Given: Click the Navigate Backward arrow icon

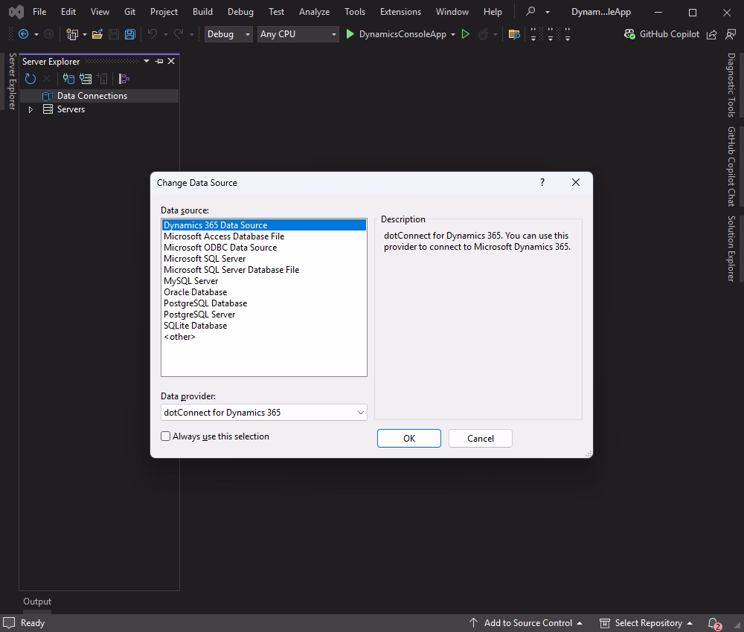Looking at the screenshot, I should (x=23, y=34).
